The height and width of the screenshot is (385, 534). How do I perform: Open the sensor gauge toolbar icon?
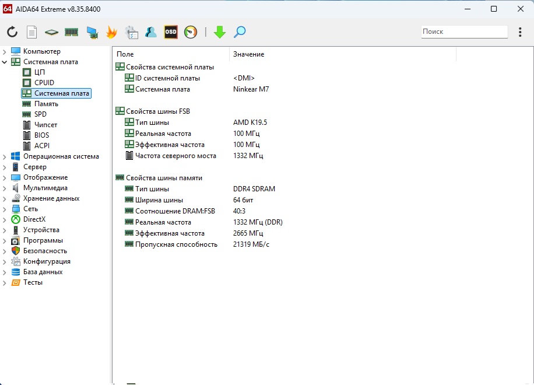191,32
